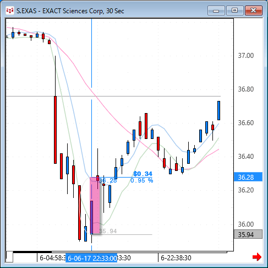Viewport: 268px width, 268px height.
Task: Click the 36.60 price axis label
Action: point(246,123)
